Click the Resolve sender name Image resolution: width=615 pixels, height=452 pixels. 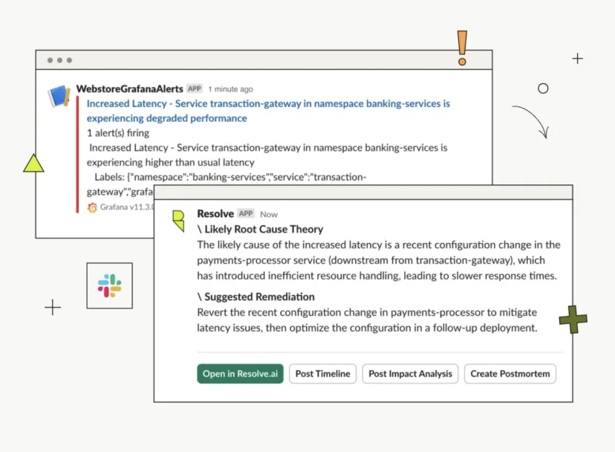[215, 213]
